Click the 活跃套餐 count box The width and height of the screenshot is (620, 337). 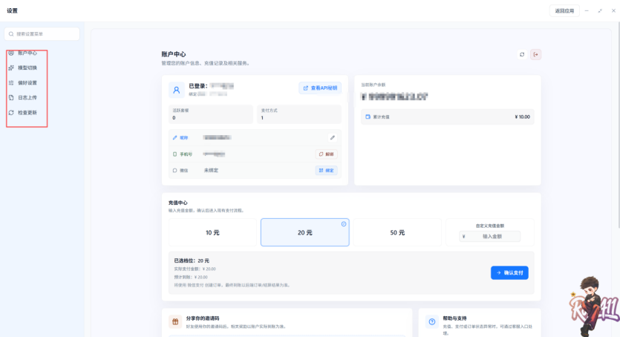click(x=211, y=114)
